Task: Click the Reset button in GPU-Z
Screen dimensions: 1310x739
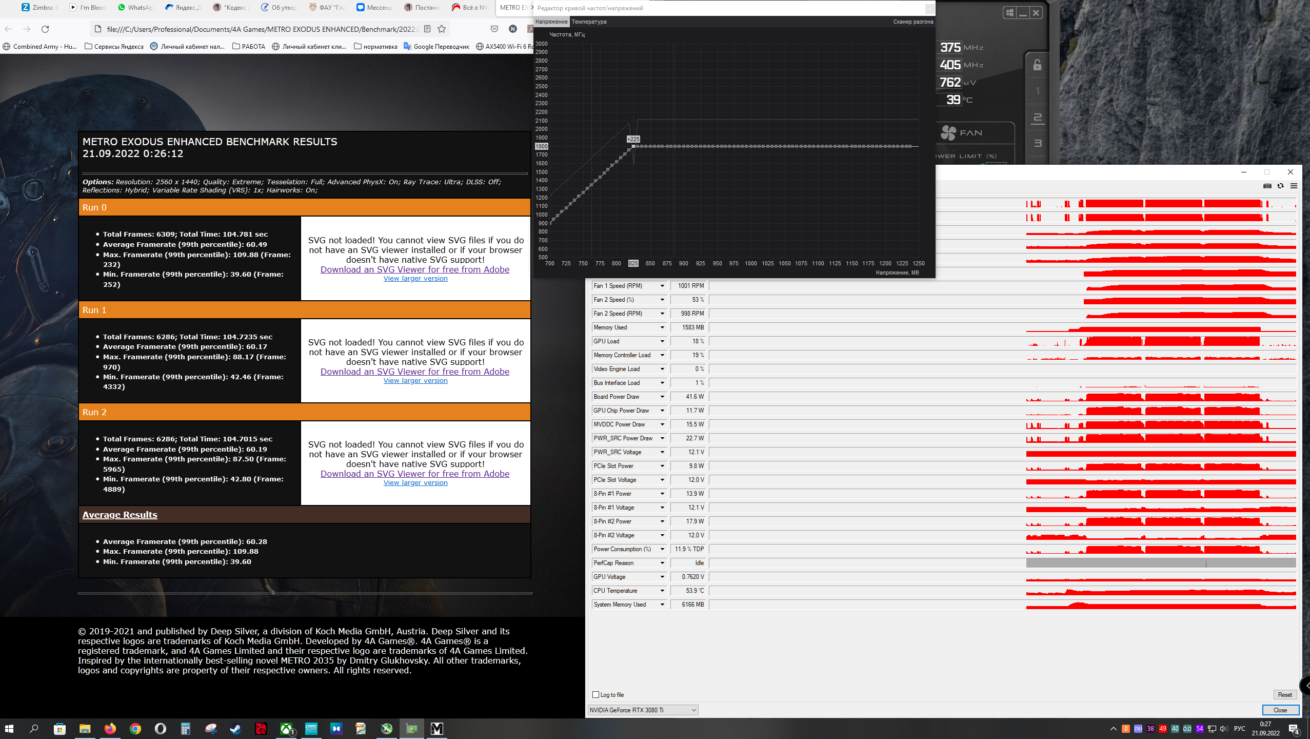Action: pyautogui.click(x=1284, y=695)
